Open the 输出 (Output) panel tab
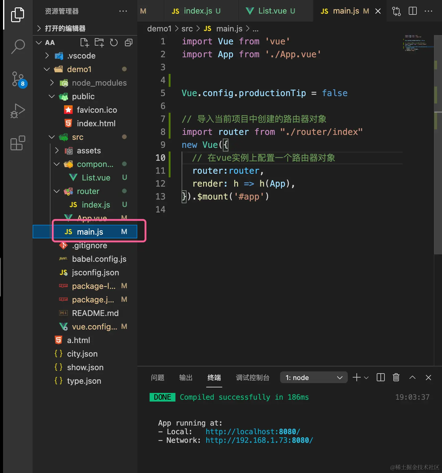 point(186,378)
